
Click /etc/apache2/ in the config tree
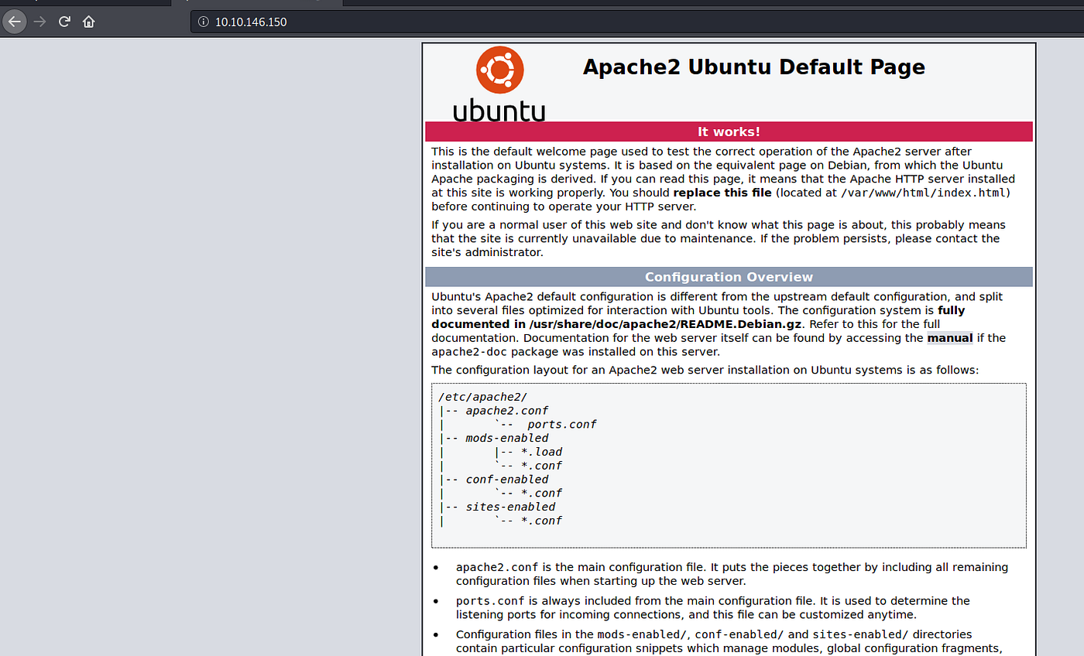pyautogui.click(x=482, y=398)
